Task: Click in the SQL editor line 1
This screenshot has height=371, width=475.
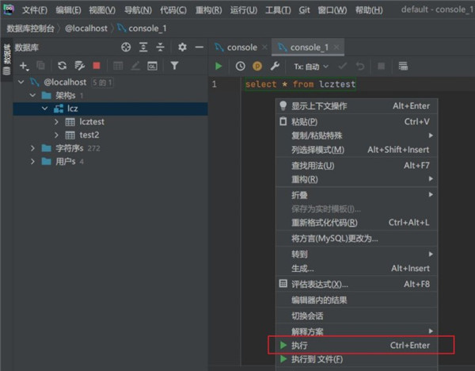Action: point(358,84)
